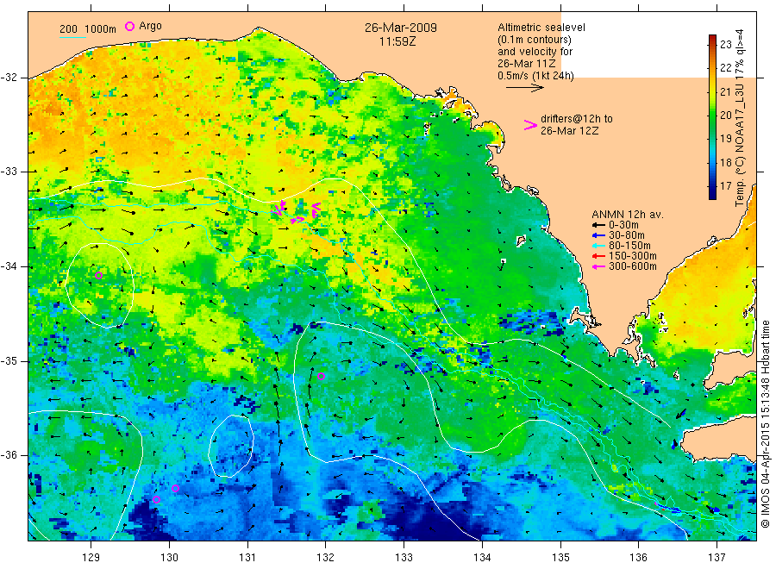Screen dimensions: 776x569
Task: Select the cyan arrow for 80-150m depth
Action: click(598, 246)
